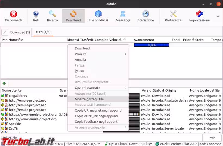Click the 90 kB transferred value
The height and width of the screenshot is (146, 223).
pos(63,96)
